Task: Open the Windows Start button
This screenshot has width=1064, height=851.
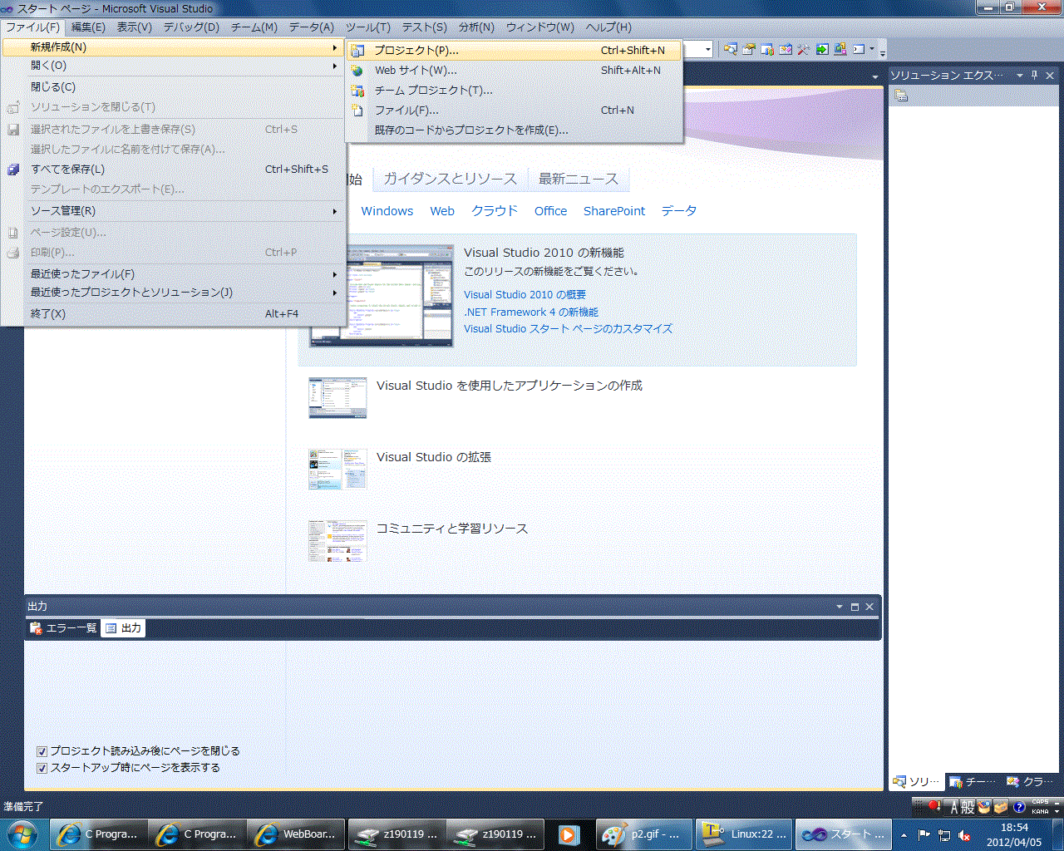Action: 22,834
